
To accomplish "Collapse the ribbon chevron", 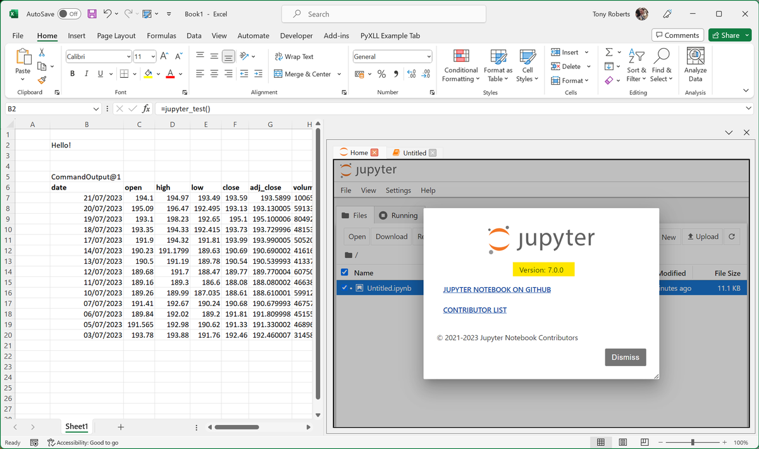I will tap(746, 91).
